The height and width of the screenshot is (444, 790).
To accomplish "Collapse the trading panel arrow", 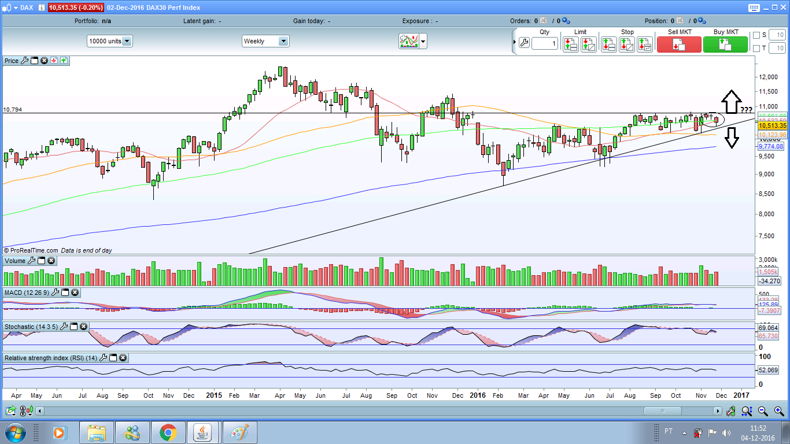I will [x=515, y=42].
